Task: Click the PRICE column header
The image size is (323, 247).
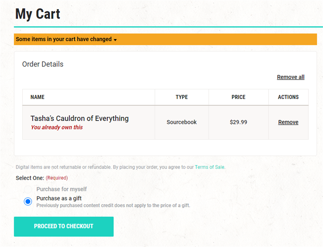Action: [238, 97]
